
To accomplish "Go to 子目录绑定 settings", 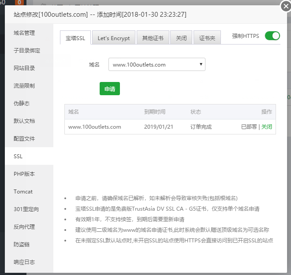I will (x=27, y=51).
